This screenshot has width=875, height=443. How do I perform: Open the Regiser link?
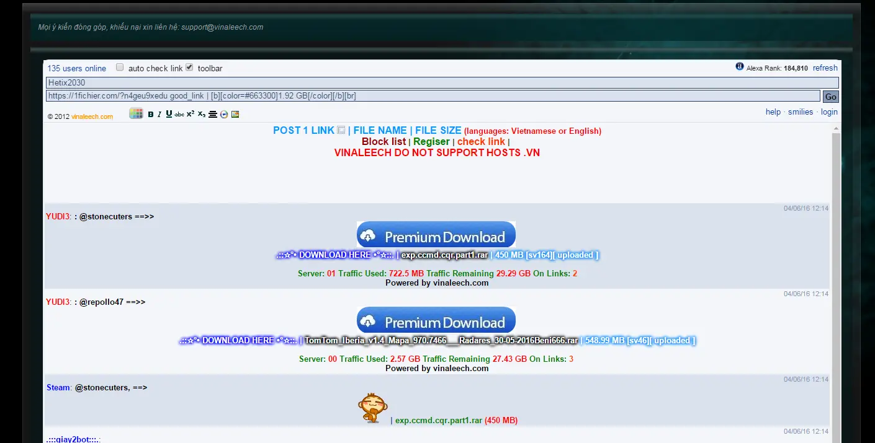point(431,142)
